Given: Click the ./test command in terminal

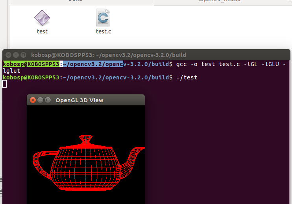Looking at the screenshot, I should (x=187, y=77).
